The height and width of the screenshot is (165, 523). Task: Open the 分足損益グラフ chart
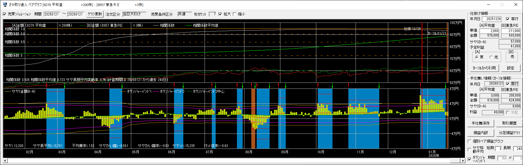[x=509, y=133]
